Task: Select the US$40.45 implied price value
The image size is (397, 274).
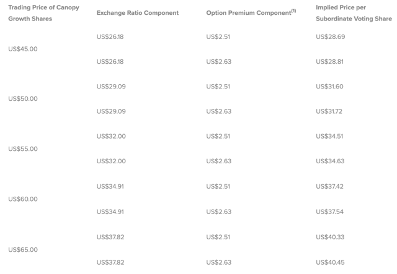Action: [x=330, y=263]
